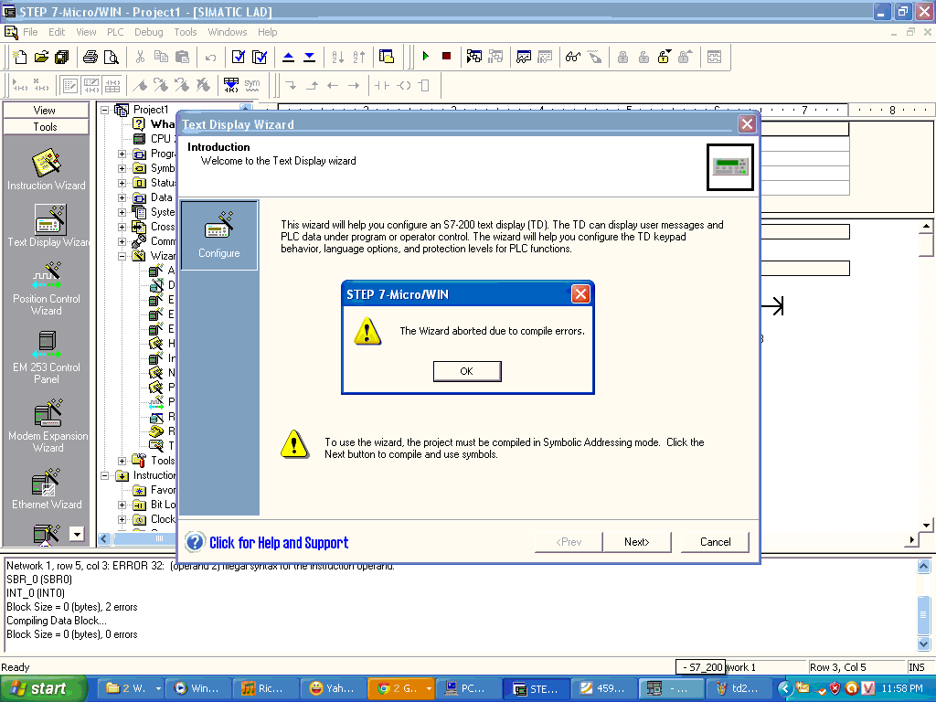Click OK in the compile errors dialog
Image resolution: width=936 pixels, height=702 pixels.
click(467, 371)
